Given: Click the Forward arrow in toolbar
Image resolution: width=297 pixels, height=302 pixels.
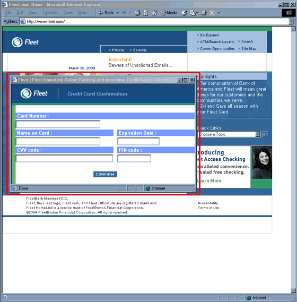Looking at the screenshot, I should point(124,13).
